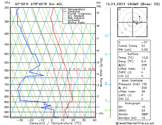Click the LCL marker label
162x125 pixels.
(x=101, y=113)
